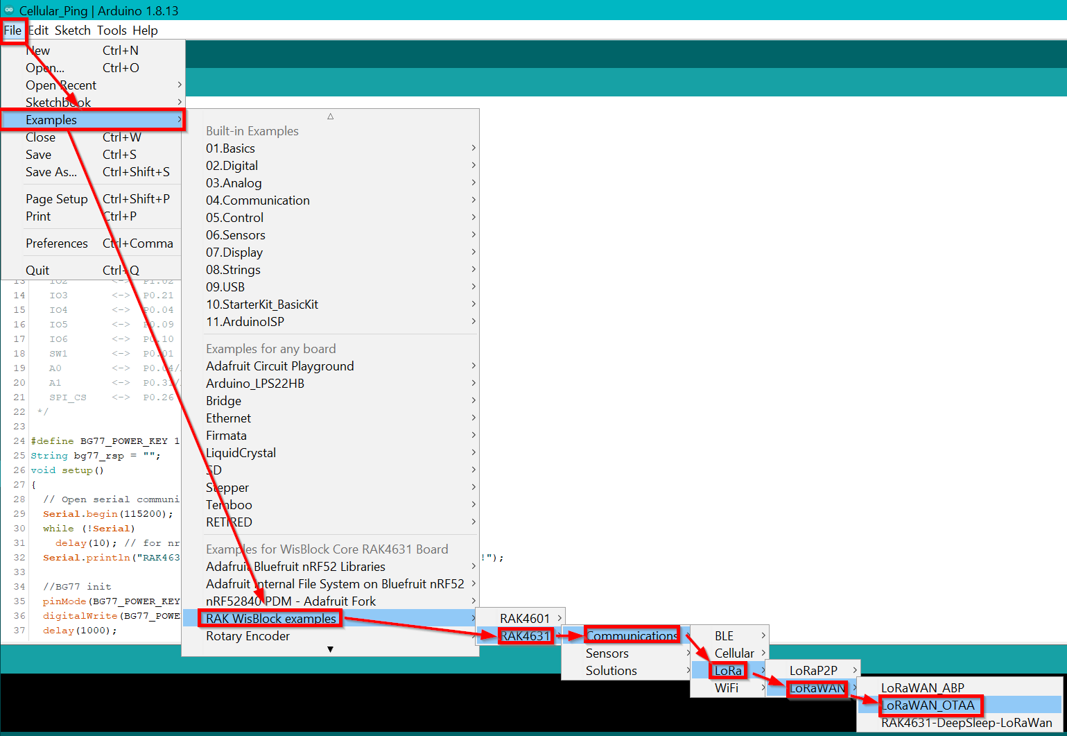The image size is (1067, 736).
Task: Open Adafruit Bluefruit nRF52 Libraries
Action: [x=331, y=567]
